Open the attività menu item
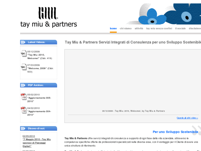Image resolution: width=201 pixels, height=151 pixels. click(139, 29)
